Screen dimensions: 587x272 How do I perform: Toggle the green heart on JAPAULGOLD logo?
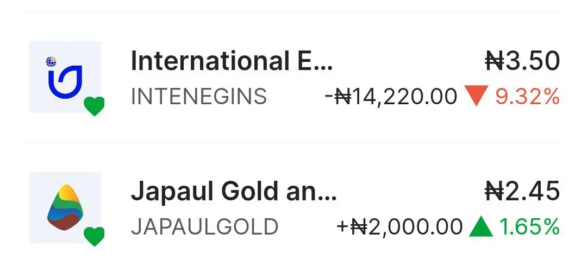tap(94, 237)
